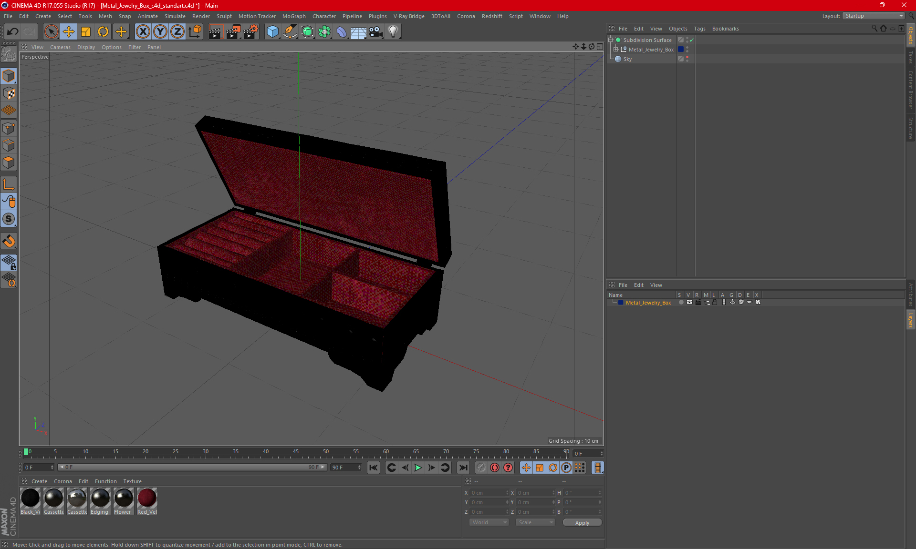Viewport: 916px width, 549px height.
Task: Toggle coordinate system icon
Action: pyautogui.click(x=195, y=32)
